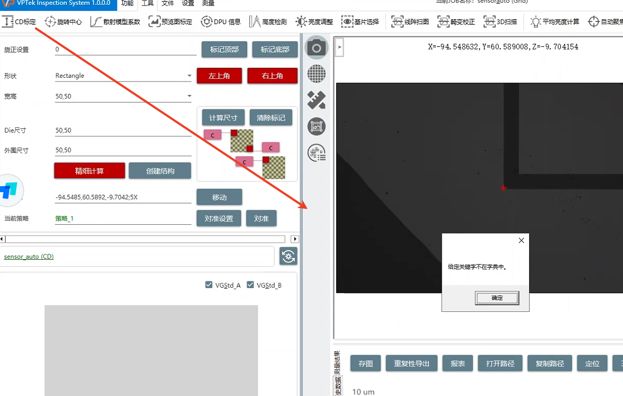Click the sensor_auto (CD) link
Image resolution: width=623 pixels, height=396 pixels.
tap(29, 256)
